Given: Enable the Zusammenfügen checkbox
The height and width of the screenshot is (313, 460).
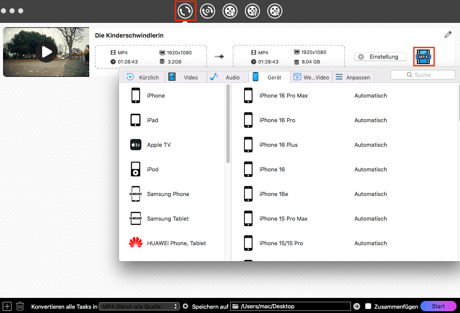Looking at the screenshot, I should (368, 306).
